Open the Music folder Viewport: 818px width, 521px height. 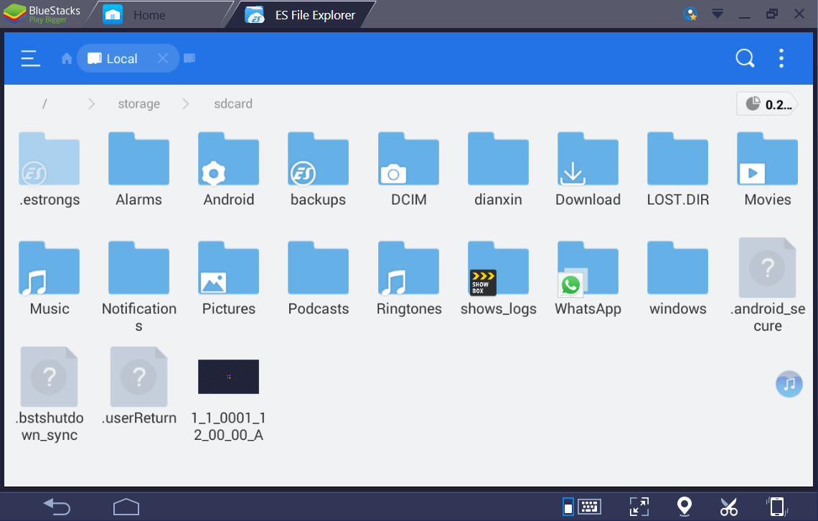49,278
